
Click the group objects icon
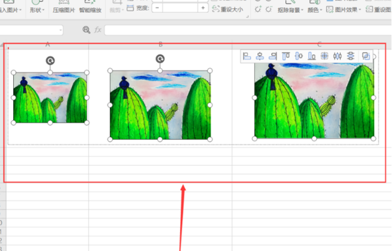click(x=365, y=56)
